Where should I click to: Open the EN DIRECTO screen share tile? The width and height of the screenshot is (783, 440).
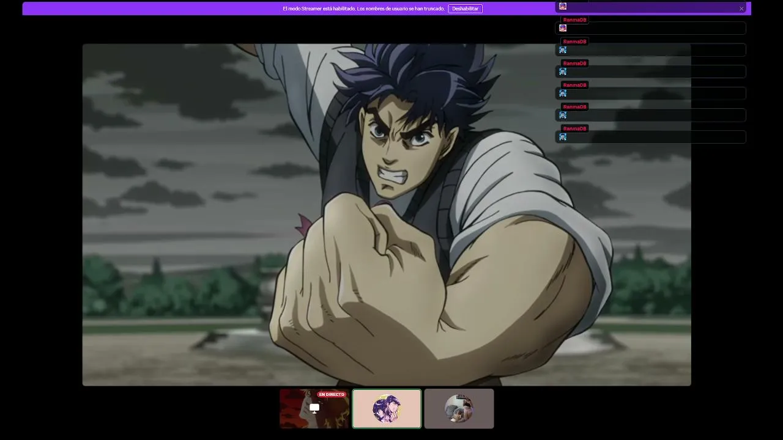click(x=314, y=409)
